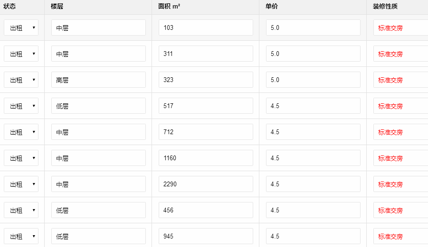Click the 面积 m² column header
Screen dimensions: 428x247
169,7
